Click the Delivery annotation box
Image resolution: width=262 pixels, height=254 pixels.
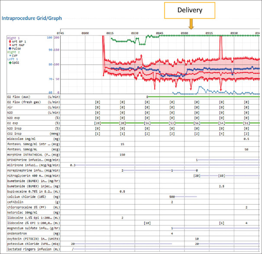click(x=189, y=9)
